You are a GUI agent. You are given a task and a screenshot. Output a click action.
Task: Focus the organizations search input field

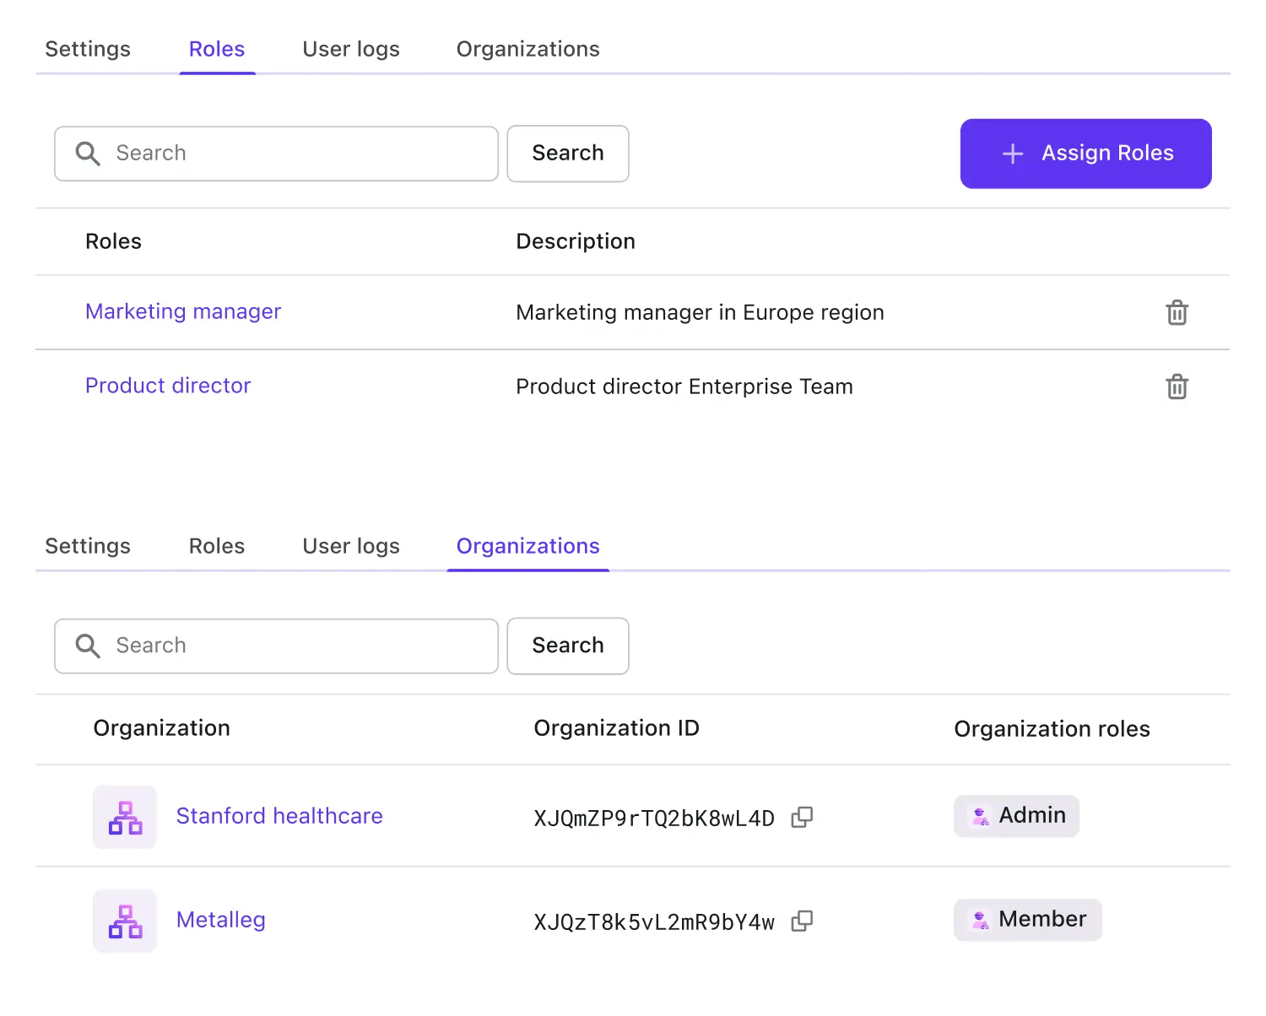276,646
